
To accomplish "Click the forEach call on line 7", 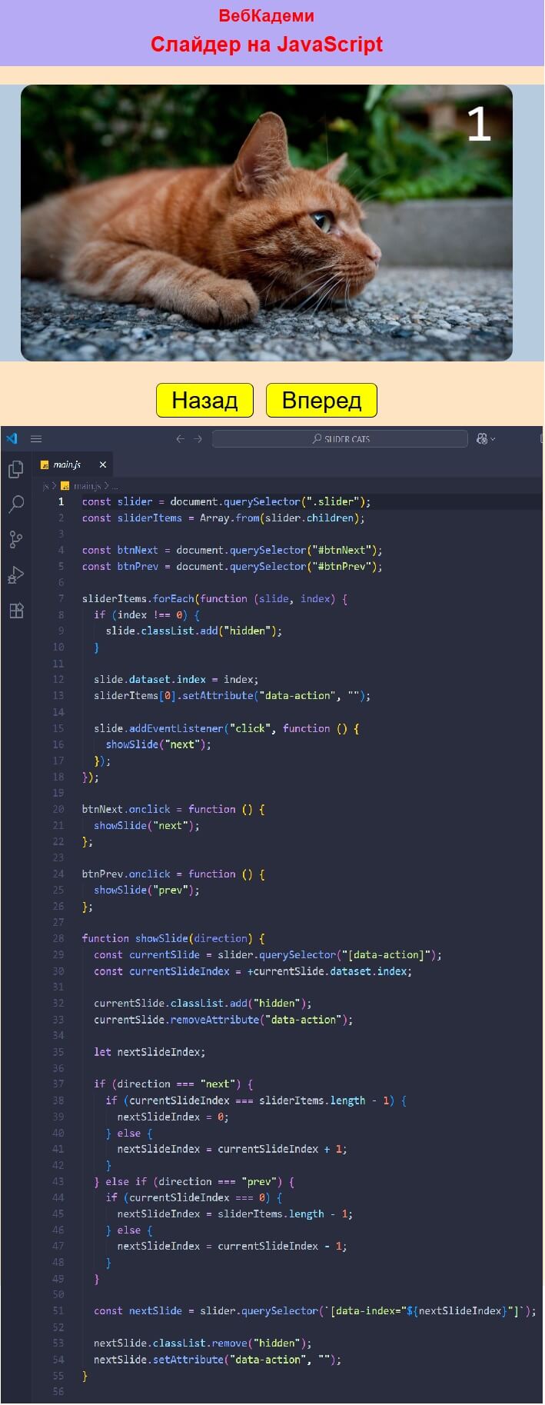I will (x=173, y=599).
